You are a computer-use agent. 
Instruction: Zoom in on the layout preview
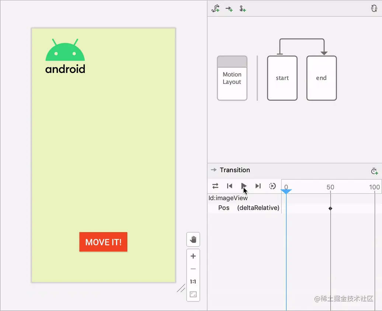coord(193,256)
